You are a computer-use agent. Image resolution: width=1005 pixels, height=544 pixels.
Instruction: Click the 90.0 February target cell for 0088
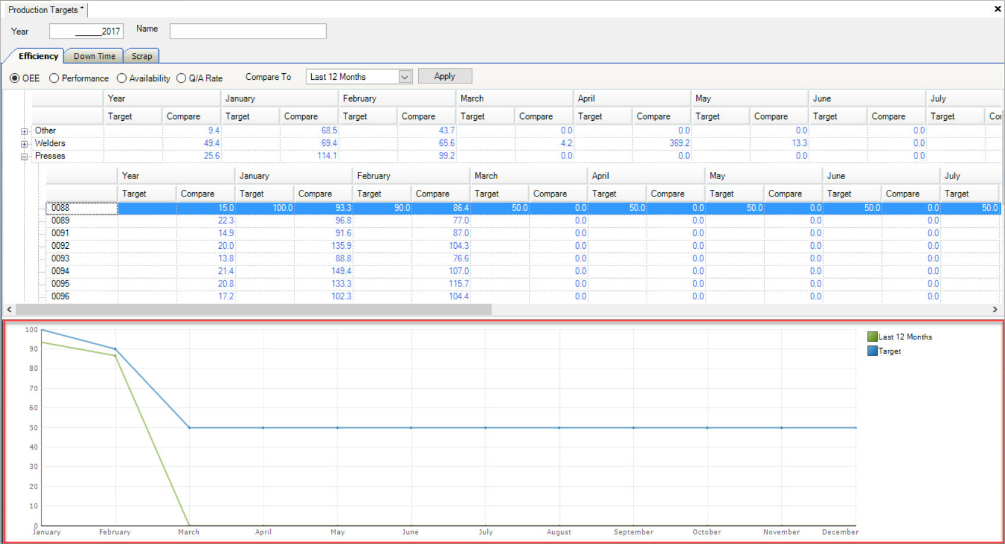[x=383, y=208]
